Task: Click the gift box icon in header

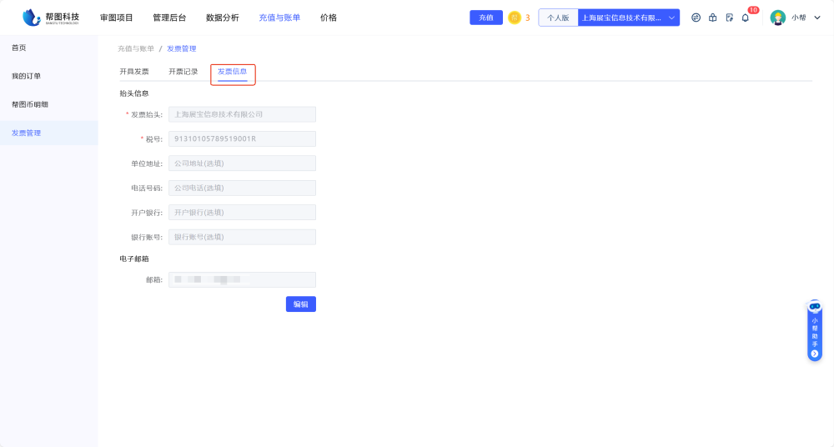Action: pos(713,18)
